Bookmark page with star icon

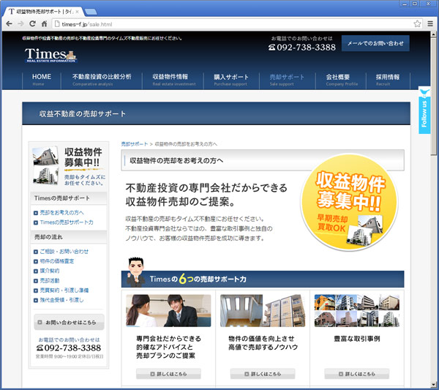tap(417, 24)
